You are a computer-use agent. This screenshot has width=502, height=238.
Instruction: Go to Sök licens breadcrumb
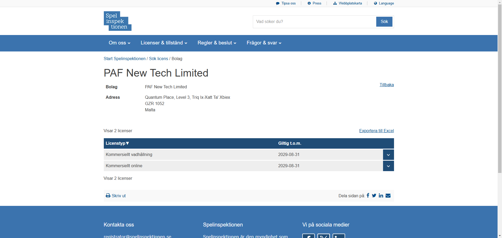click(158, 59)
